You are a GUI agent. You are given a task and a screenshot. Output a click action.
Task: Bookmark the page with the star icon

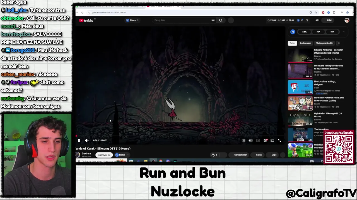pyautogui.click(x=316, y=12)
